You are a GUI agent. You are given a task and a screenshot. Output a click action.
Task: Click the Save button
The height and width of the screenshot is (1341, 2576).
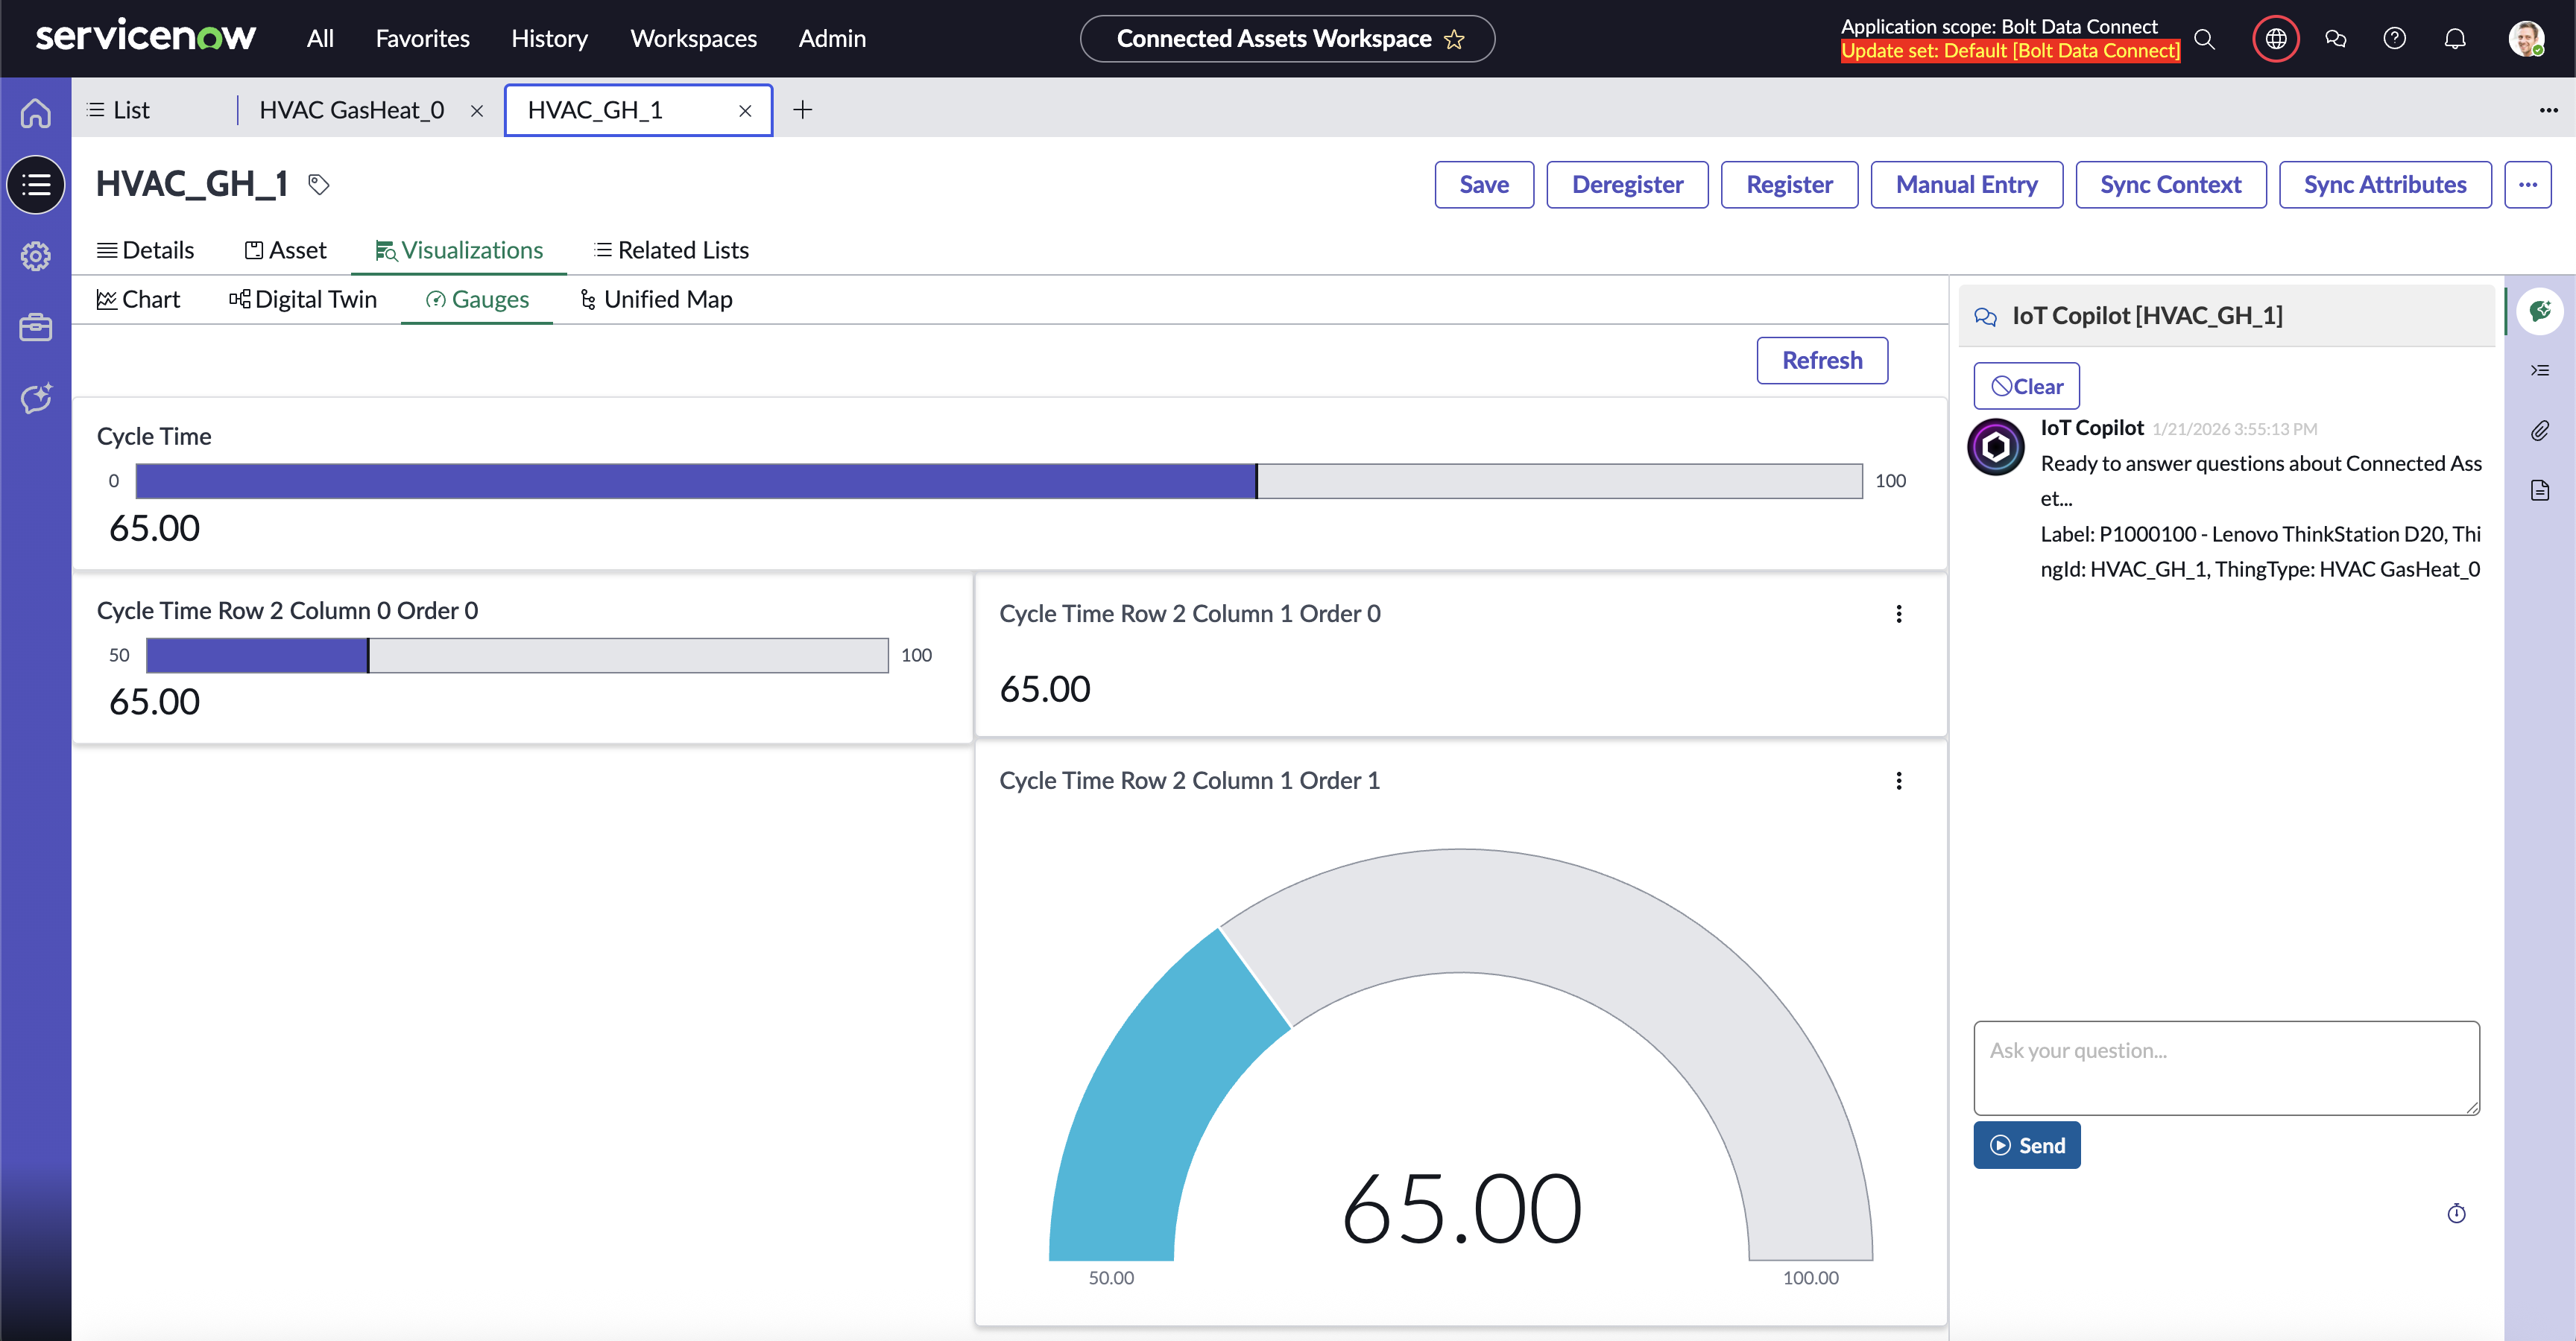coord(1484,185)
